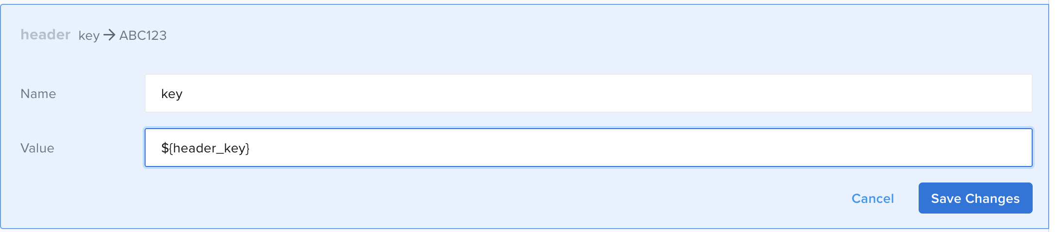Click the arrow icon beside key

coord(109,35)
